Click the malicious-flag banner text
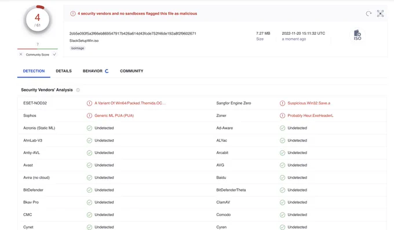The width and height of the screenshot is (394, 230). (137, 13)
